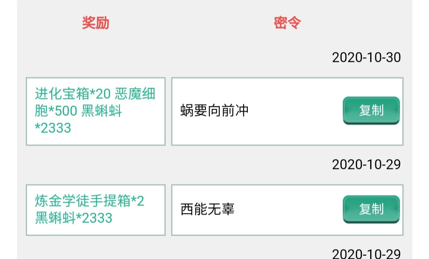Image resolution: width=429 pixels, height=259 pixels.
Task: Select the 奖励 column header
Action: click(95, 23)
